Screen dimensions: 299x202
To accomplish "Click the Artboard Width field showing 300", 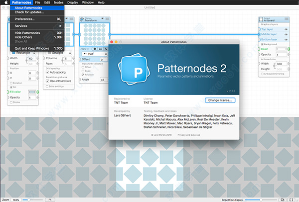I will 282,64.
